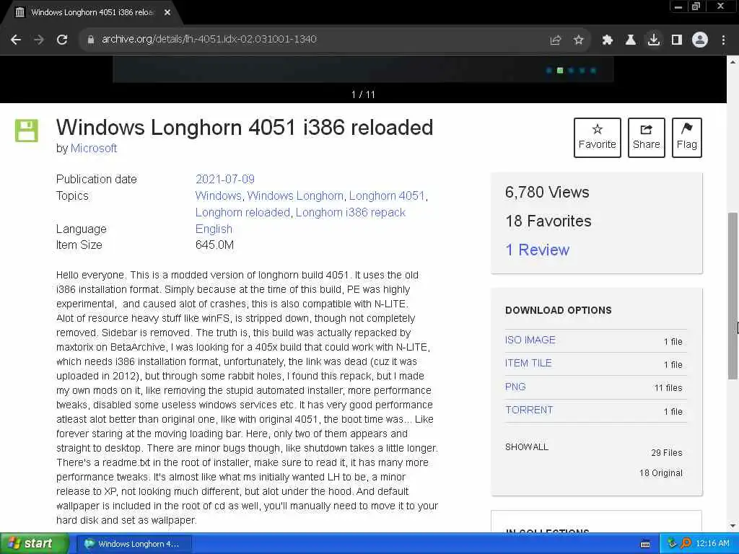Viewport: 739px width, 554px height.
Task: Open the Windows topic link
Action: pyautogui.click(x=218, y=195)
